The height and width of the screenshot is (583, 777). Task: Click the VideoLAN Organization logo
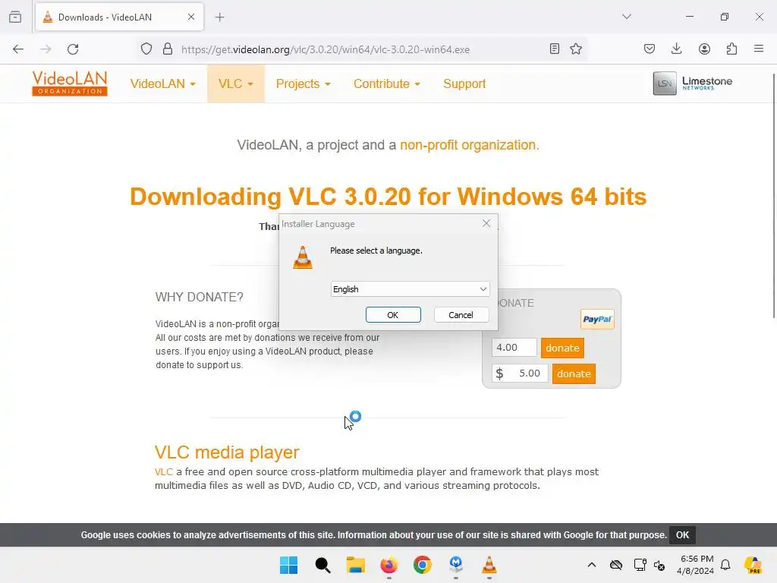click(x=69, y=84)
